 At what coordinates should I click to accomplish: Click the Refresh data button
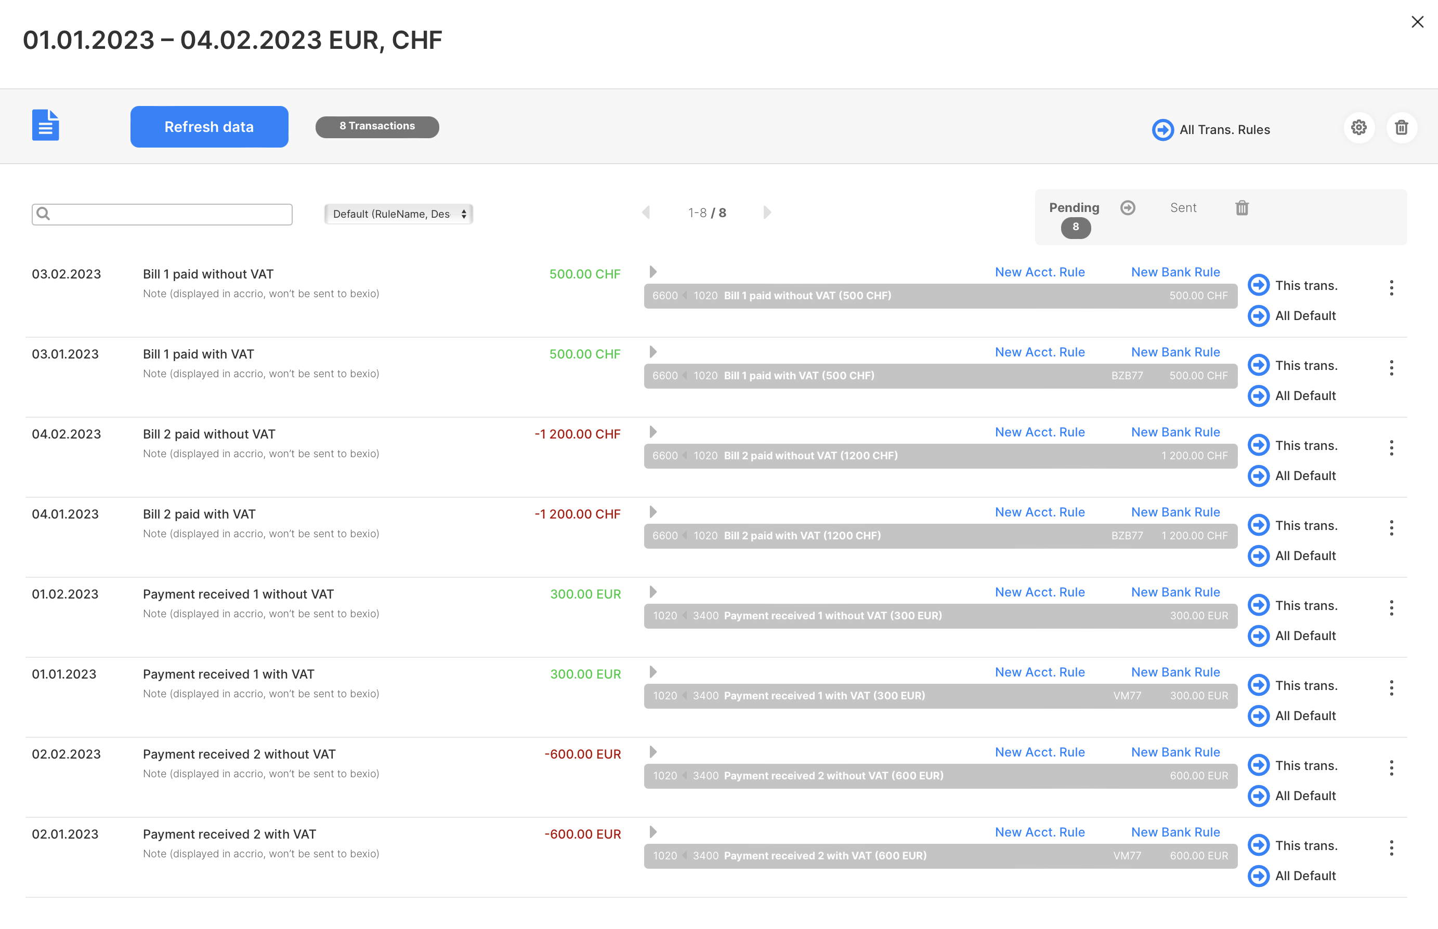point(209,127)
